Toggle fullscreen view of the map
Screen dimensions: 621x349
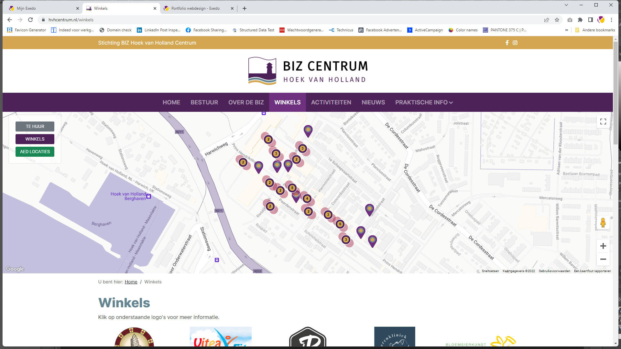pyautogui.click(x=603, y=122)
